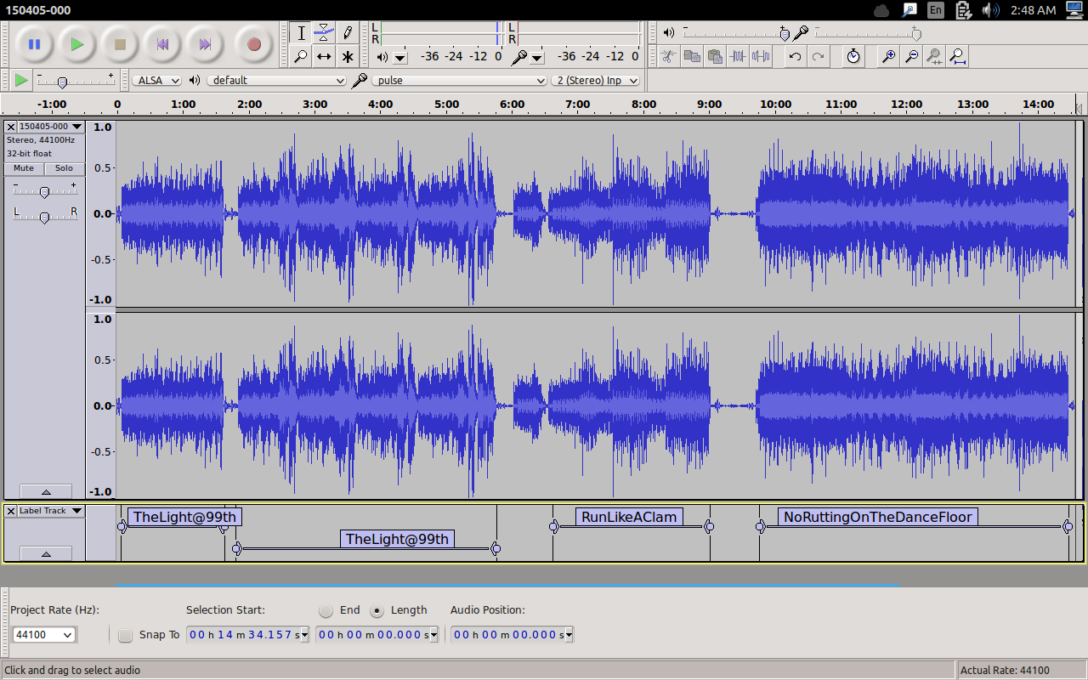Viewport: 1088px width, 680px height.
Task: Expand the 2 (Stereo) input channels dropdown
Action: click(x=596, y=81)
